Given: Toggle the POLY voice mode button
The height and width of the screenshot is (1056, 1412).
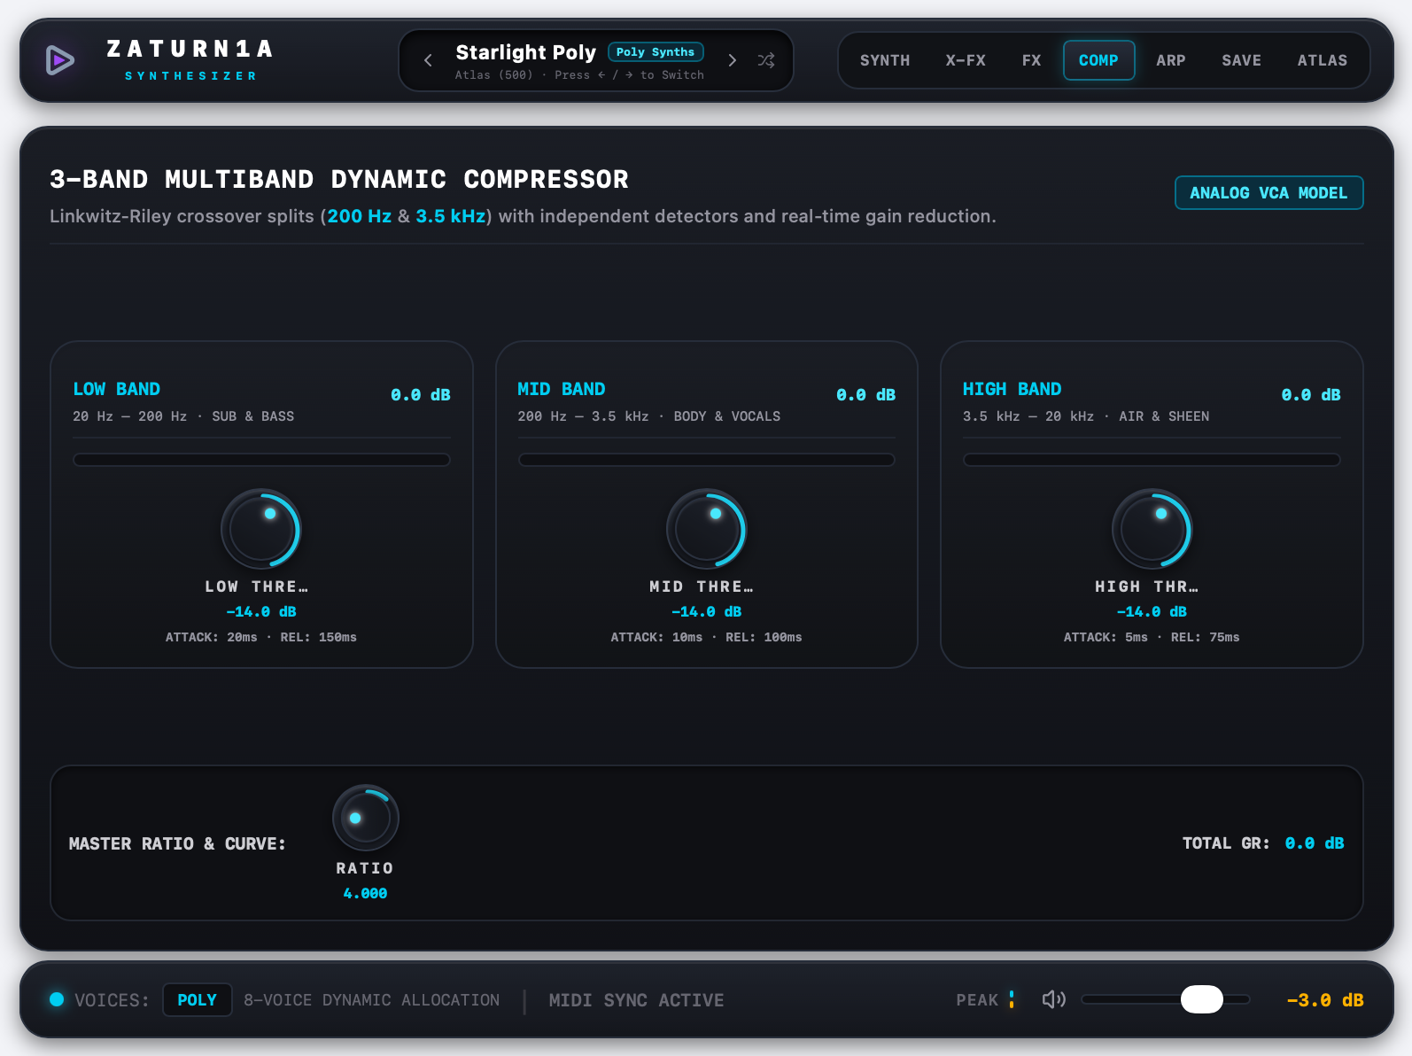Looking at the screenshot, I should 197,1000.
